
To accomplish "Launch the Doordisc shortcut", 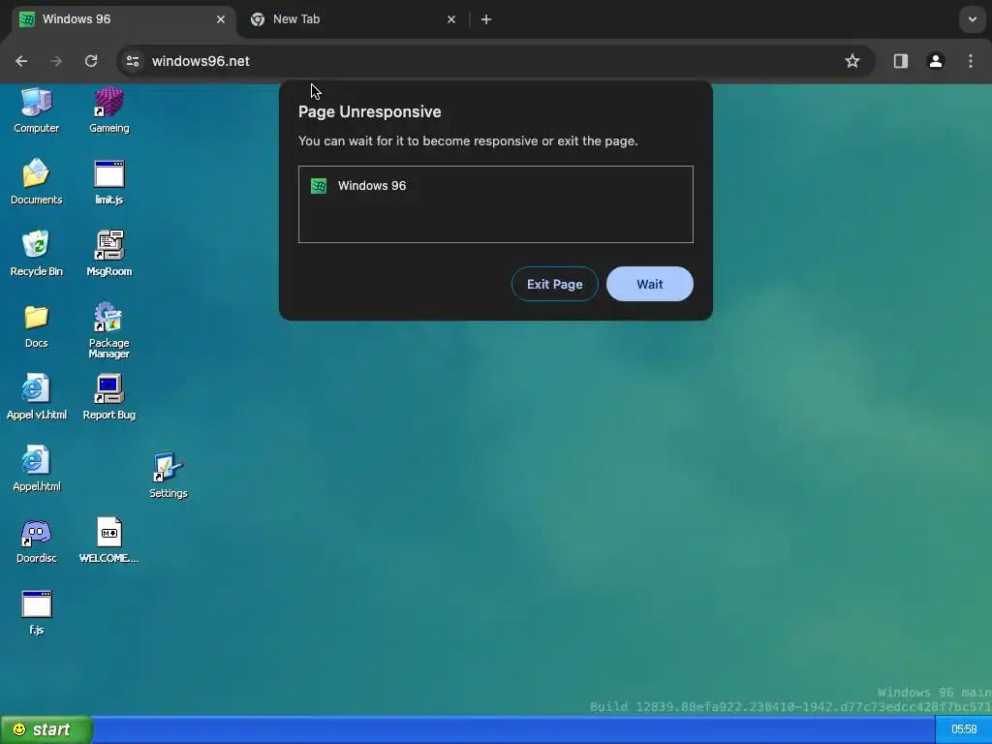I will (36, 541).
